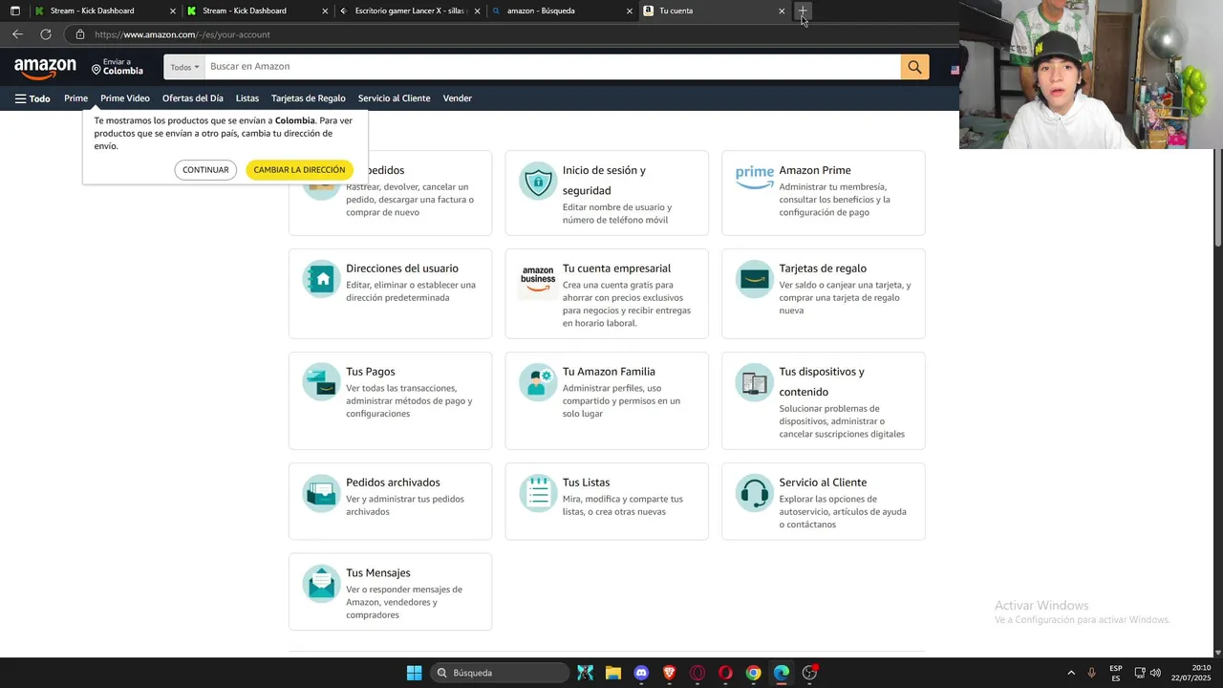Click the Inicio de sesión y seguridad shield icon

(x=538, y=181)
